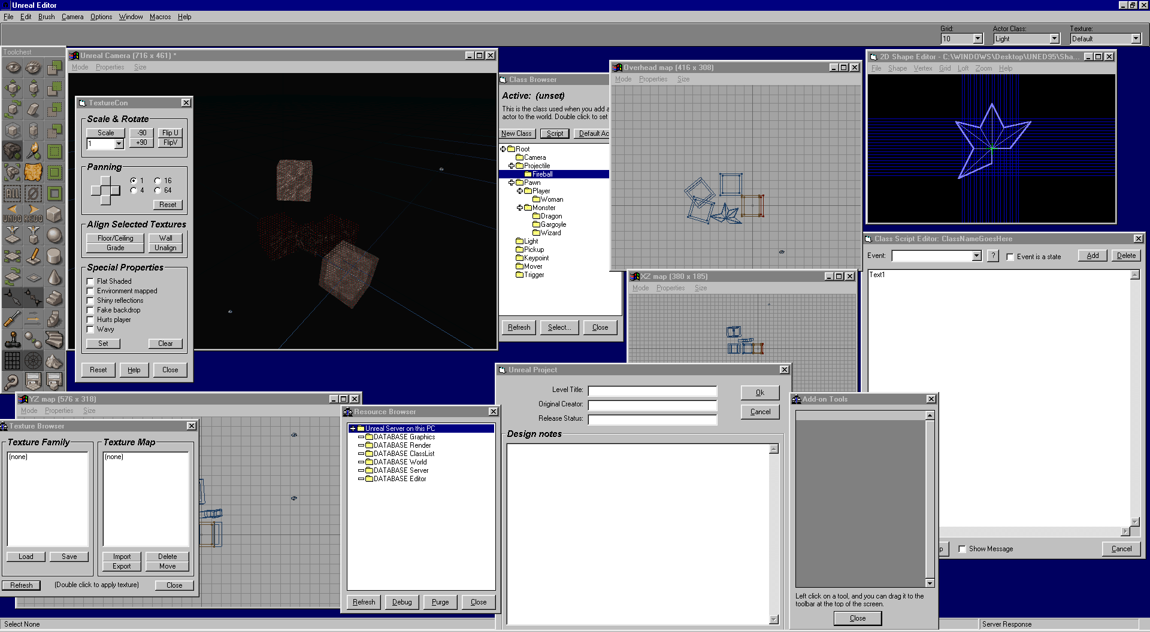The height and width of the screenshot is (632, 1150).
Task: Open the Texture dropdown in top bar
Action: (x=1136, y=39)
